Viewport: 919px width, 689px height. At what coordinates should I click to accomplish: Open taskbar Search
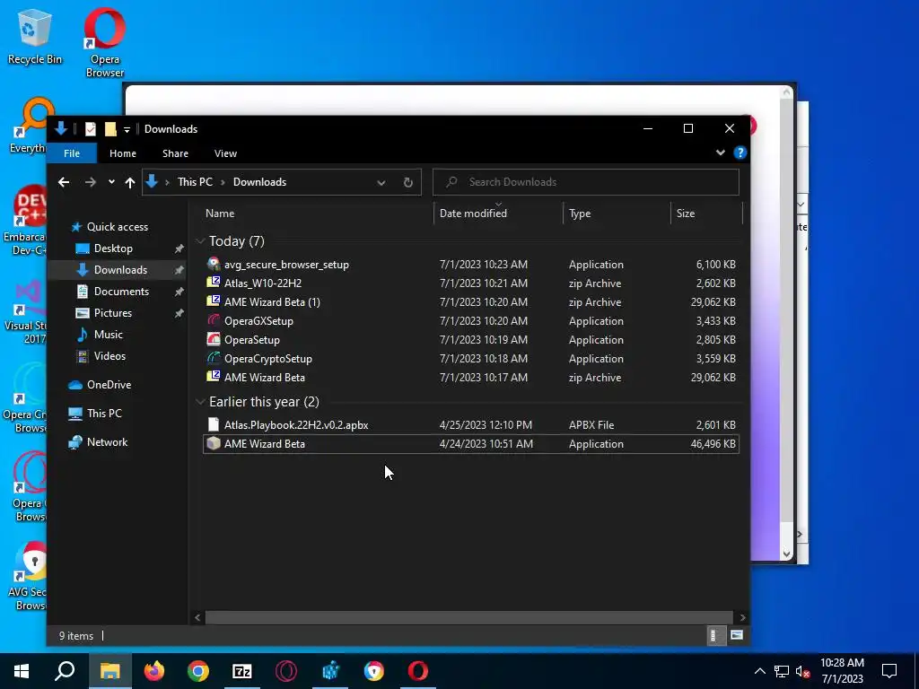coord(65,671)
